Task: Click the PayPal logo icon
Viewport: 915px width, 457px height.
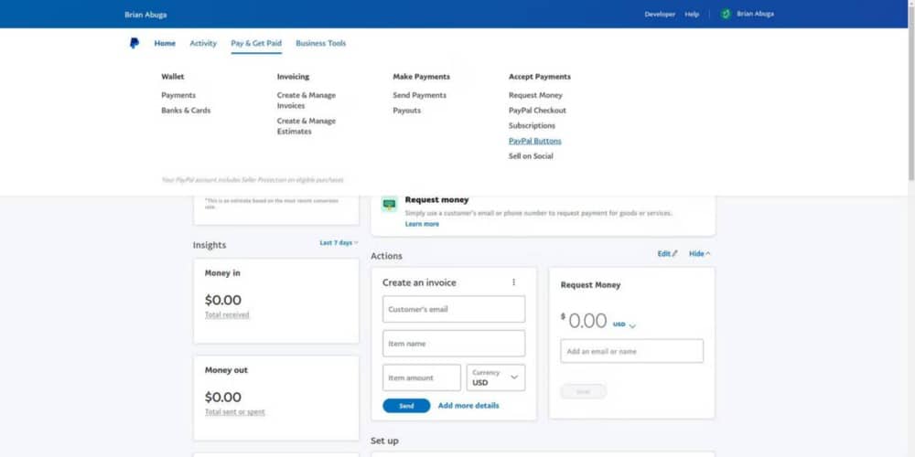Action: tap(135, 43)
